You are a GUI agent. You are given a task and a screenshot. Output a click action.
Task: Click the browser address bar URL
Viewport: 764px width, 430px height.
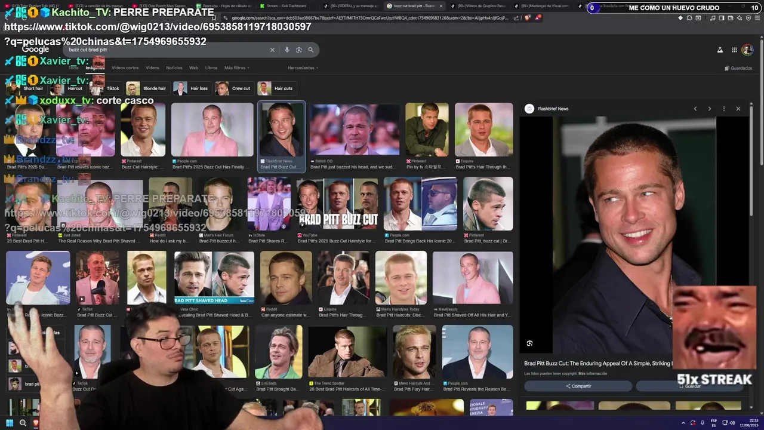370,18
